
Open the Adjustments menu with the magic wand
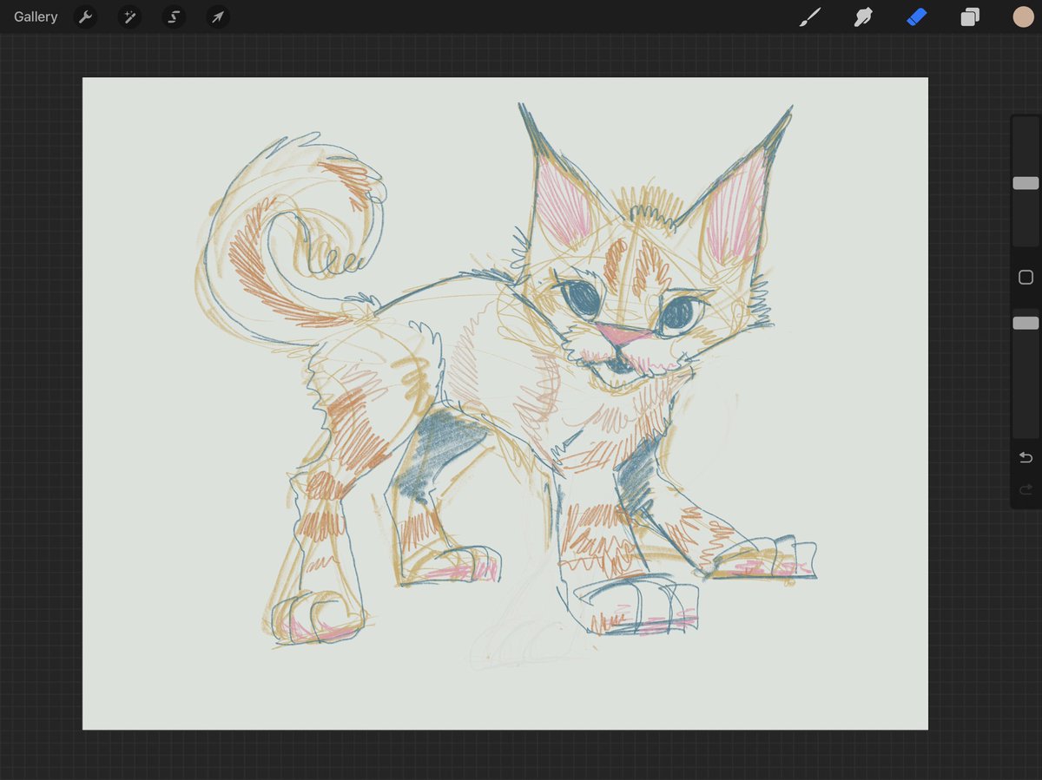(129, 16)
